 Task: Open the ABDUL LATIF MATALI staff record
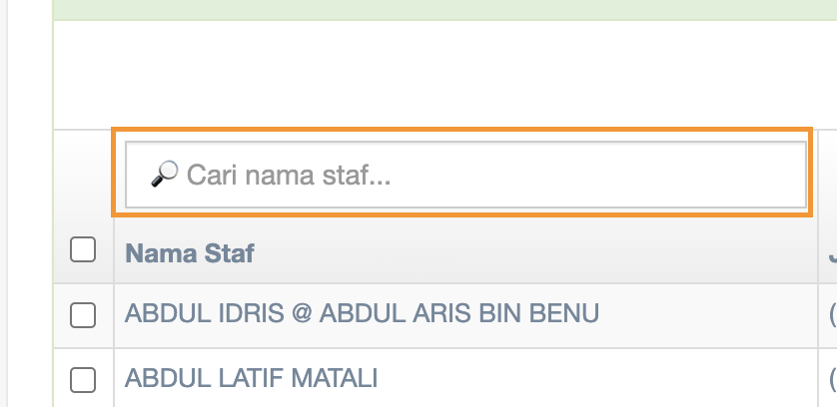(251, 379)
